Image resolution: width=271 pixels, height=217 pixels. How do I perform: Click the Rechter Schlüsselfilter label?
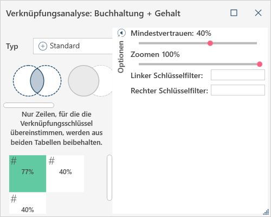coord(169,91)
